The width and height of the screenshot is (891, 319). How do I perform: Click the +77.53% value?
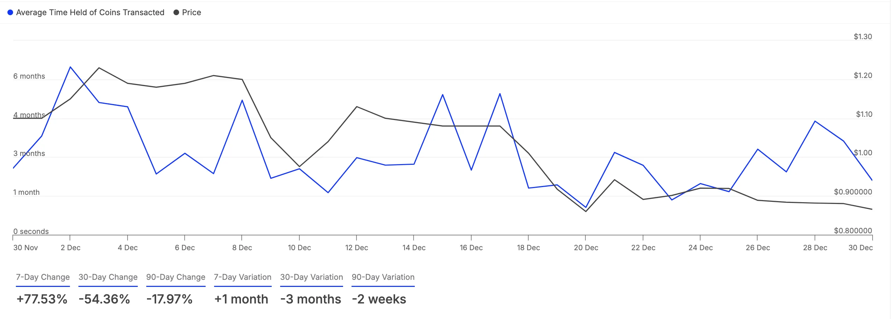[x=42, y=299]
